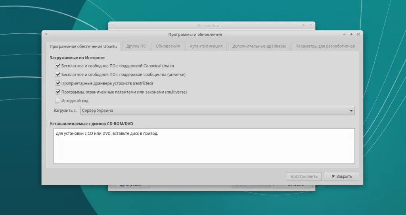Open Параметры для разработчиков tab
This screenshot has width=406, height=215.
pos(325,46)
